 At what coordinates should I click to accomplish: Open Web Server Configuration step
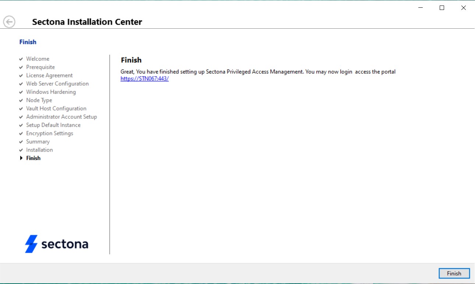point(57,84)
